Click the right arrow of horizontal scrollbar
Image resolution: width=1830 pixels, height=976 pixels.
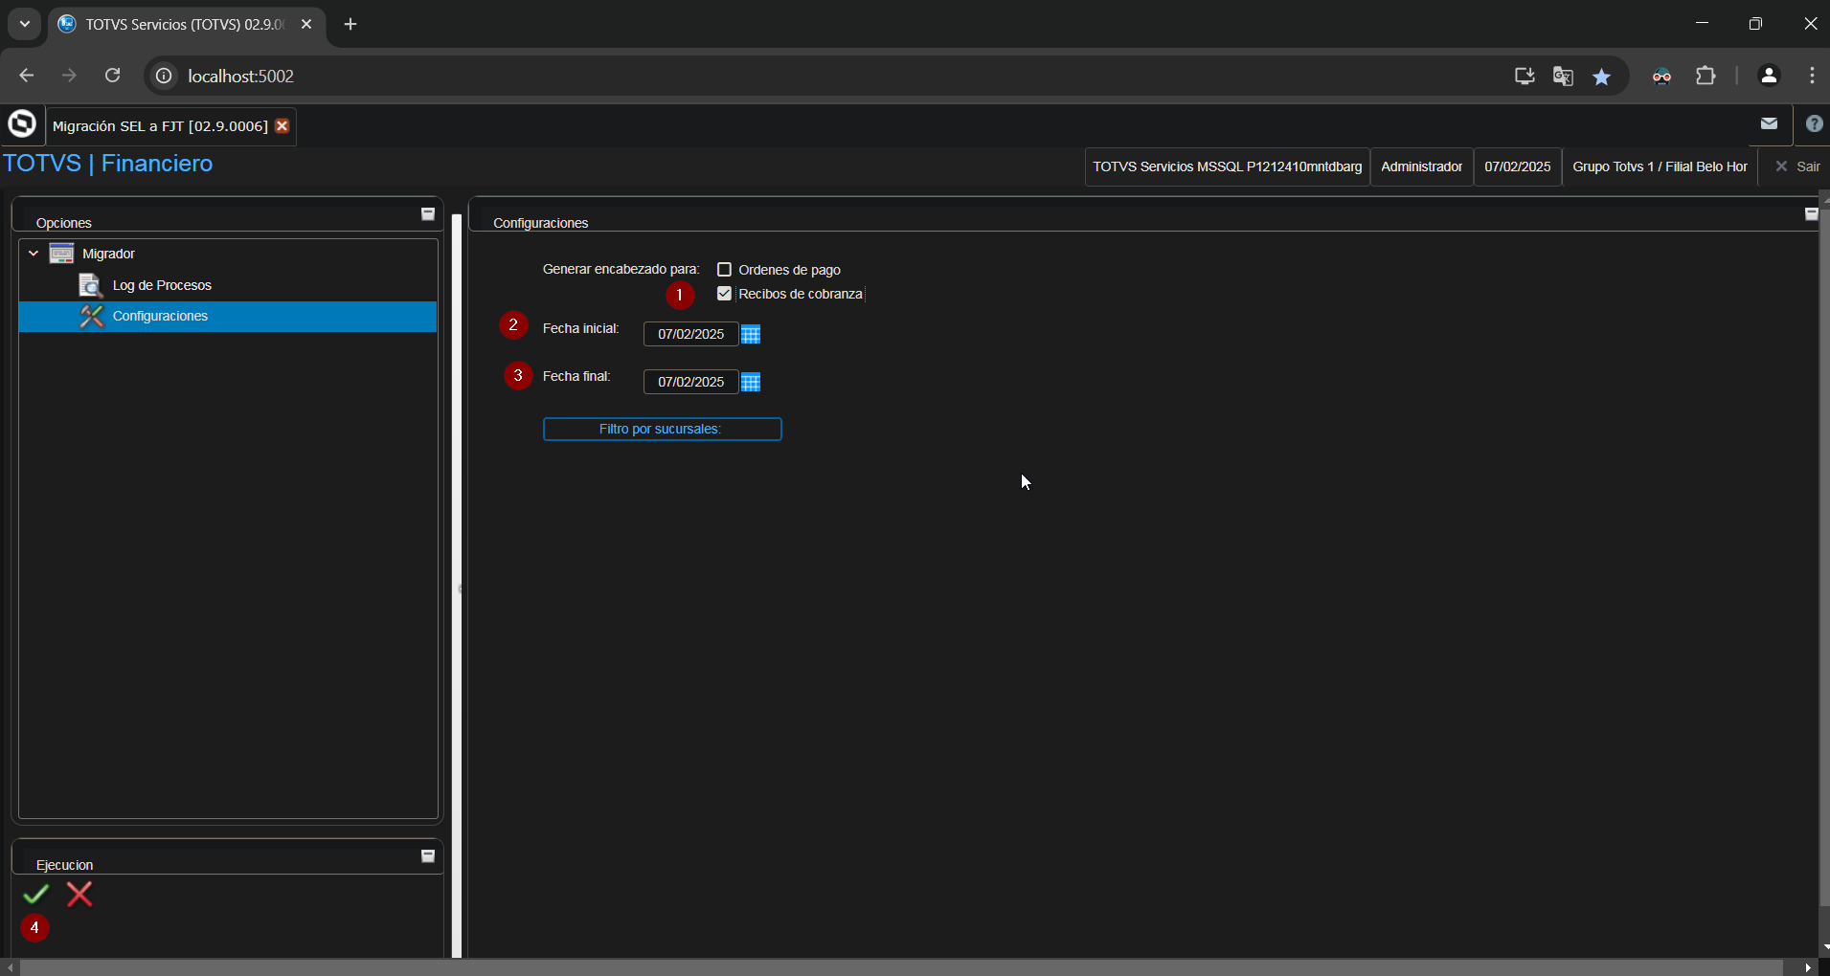1808,967
